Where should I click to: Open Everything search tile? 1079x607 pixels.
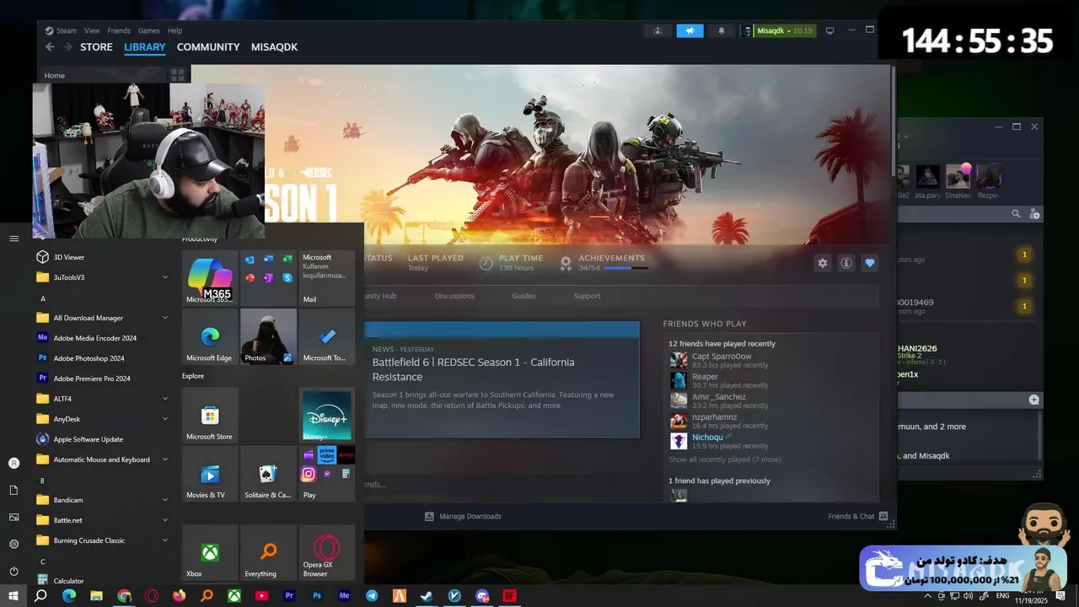[x=268, y=552]
